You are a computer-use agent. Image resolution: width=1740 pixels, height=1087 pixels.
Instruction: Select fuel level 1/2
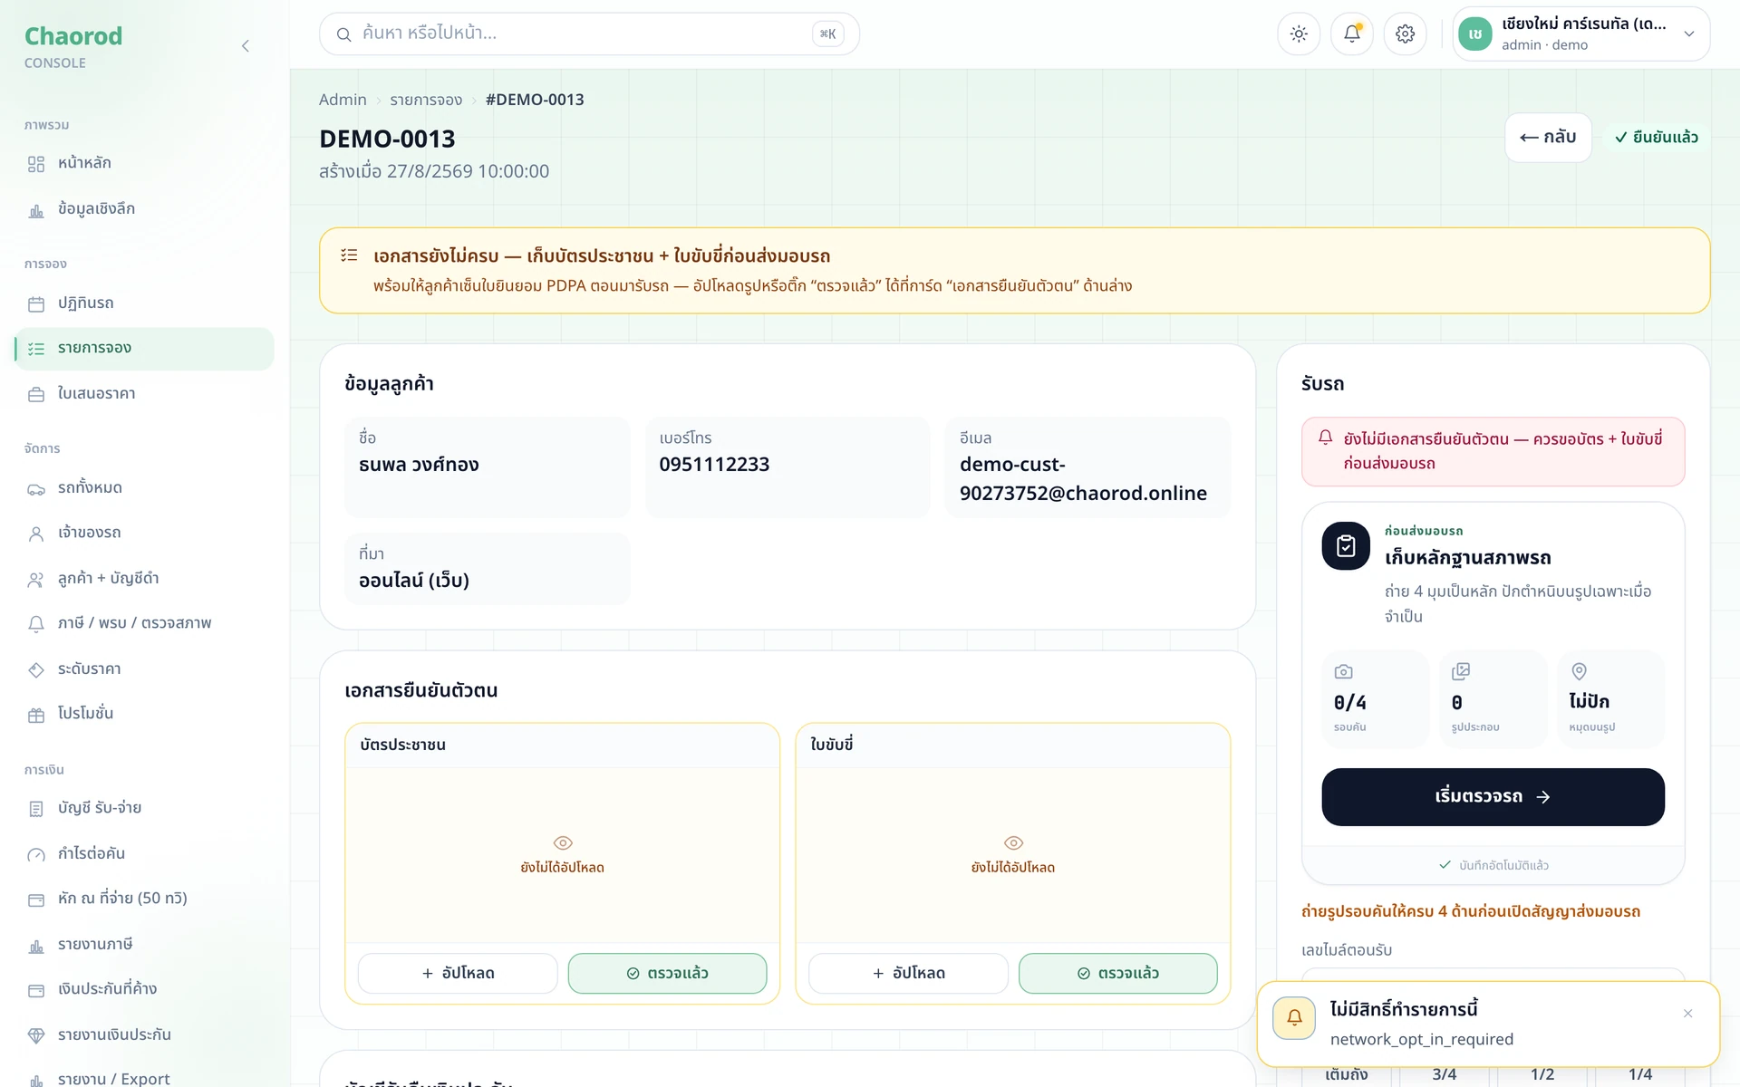coord(1542,1075)
